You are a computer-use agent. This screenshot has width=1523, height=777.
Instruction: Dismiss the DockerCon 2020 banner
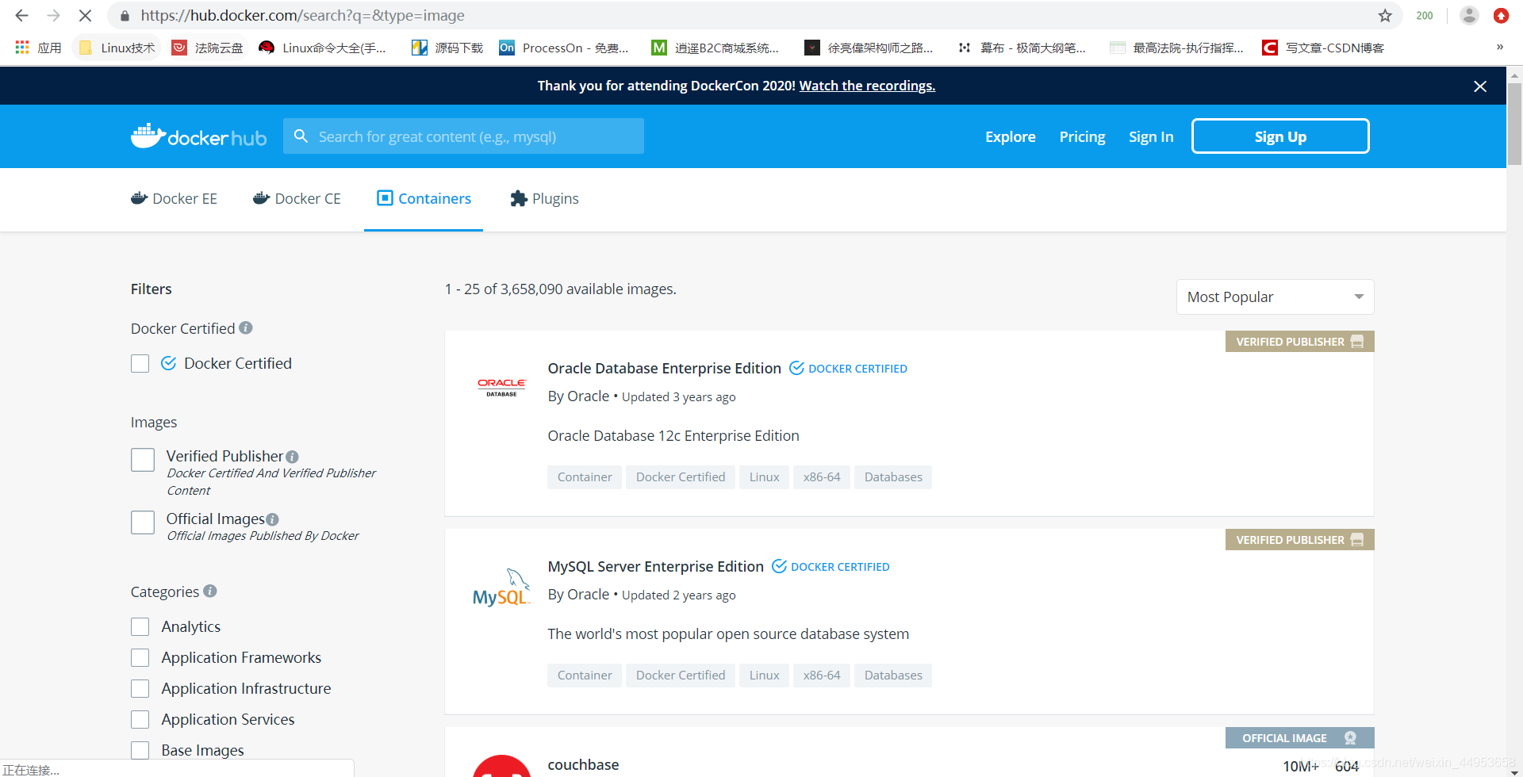(1480, 86)
